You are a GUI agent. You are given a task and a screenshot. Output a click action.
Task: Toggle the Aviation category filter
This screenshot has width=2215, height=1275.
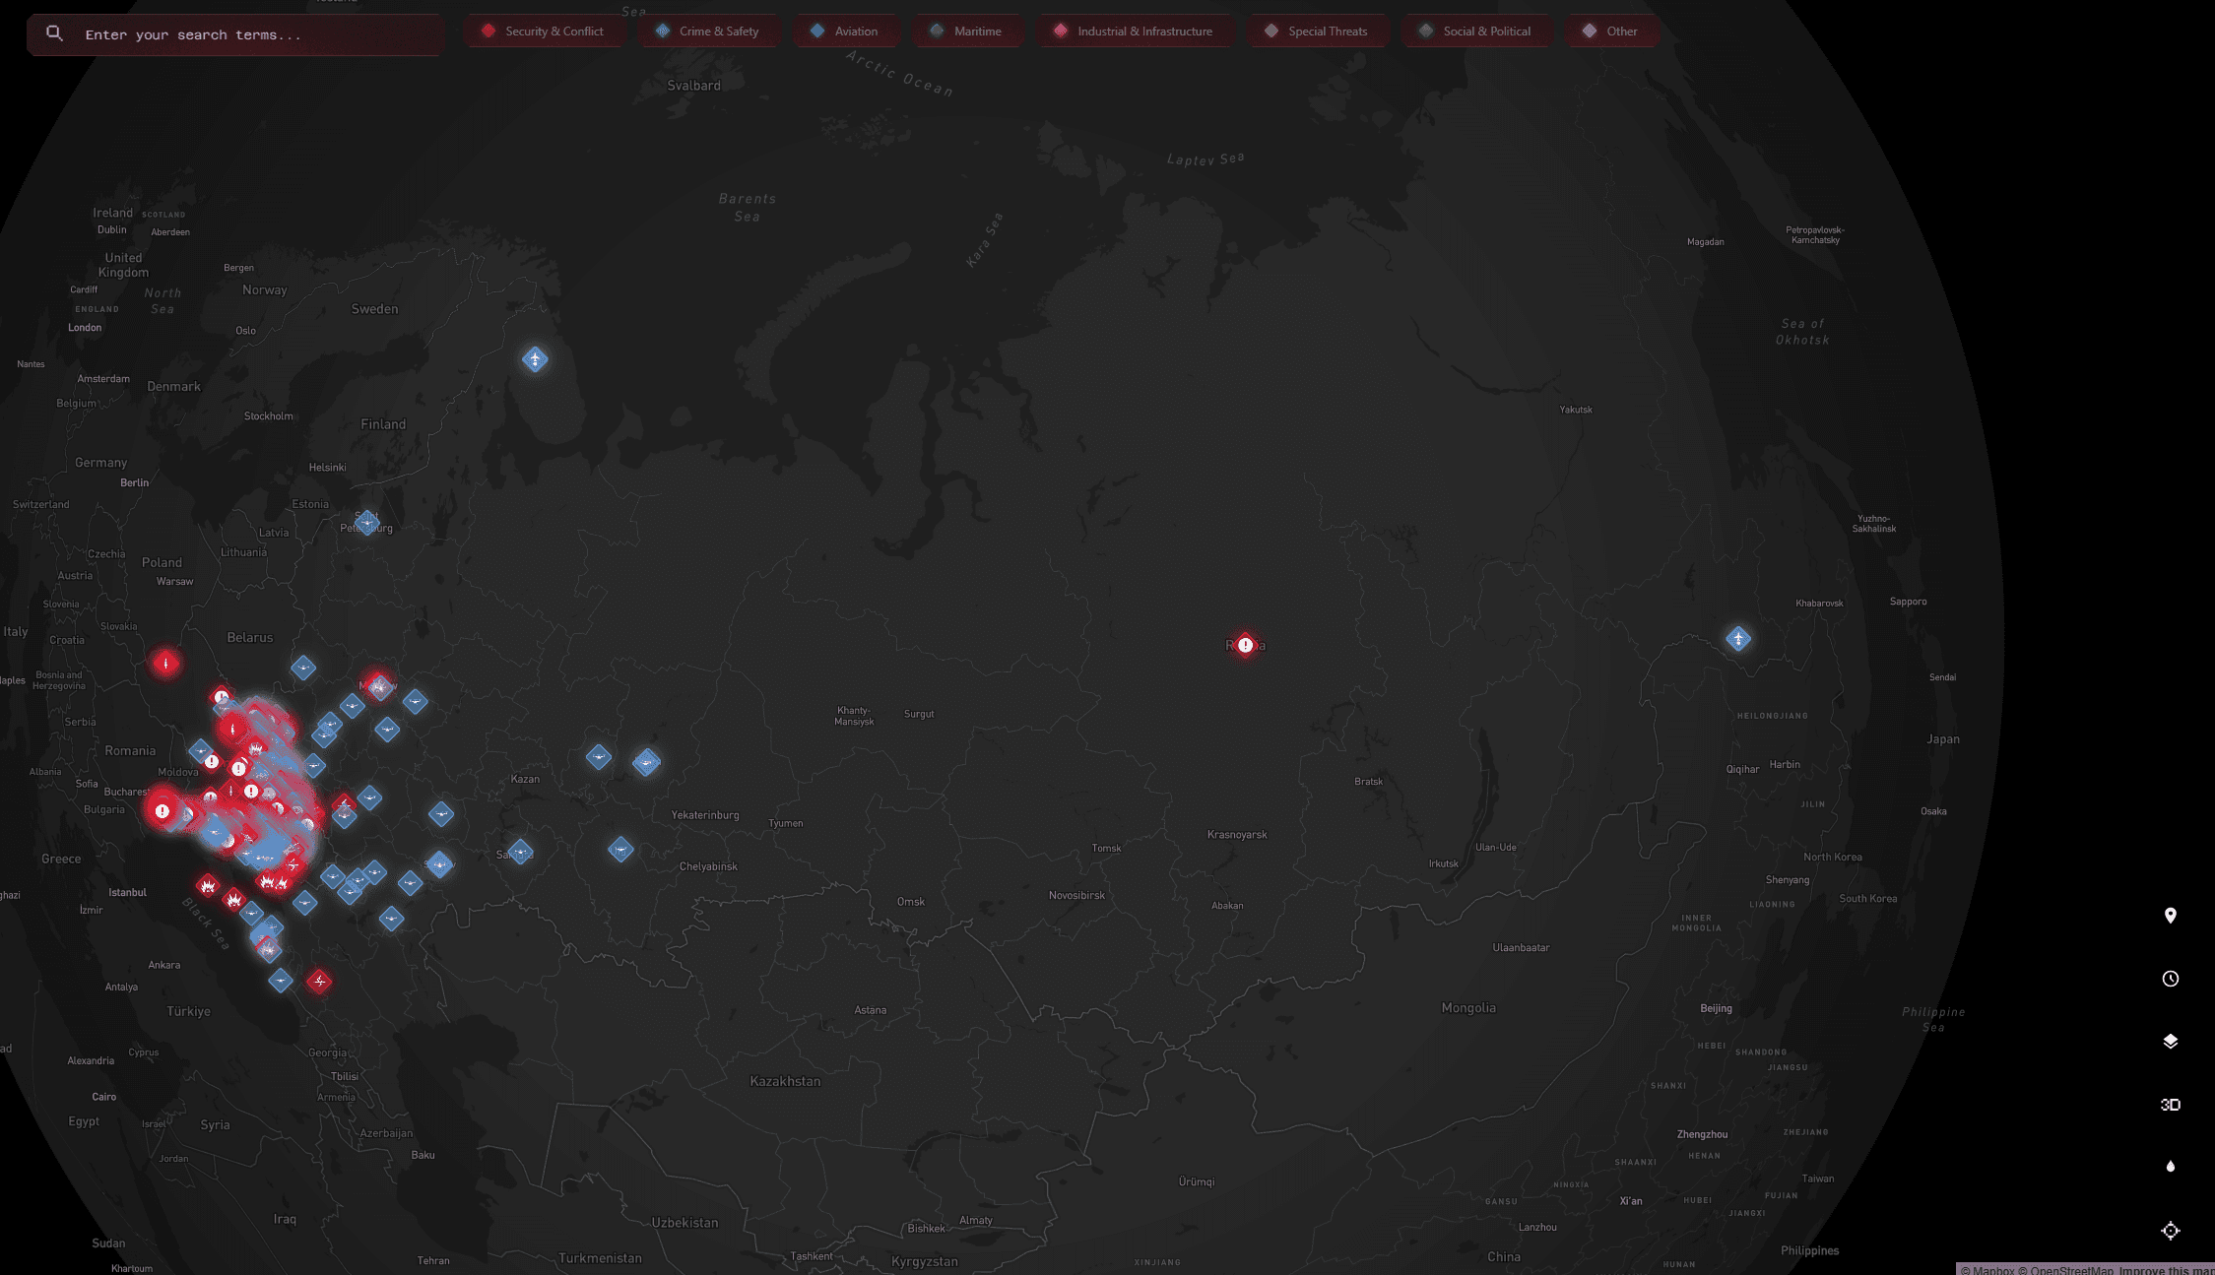pyautogui.click(x=844, y=32)
